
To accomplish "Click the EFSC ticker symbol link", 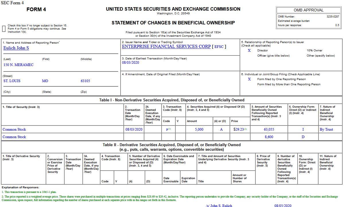I will (219, 47).
